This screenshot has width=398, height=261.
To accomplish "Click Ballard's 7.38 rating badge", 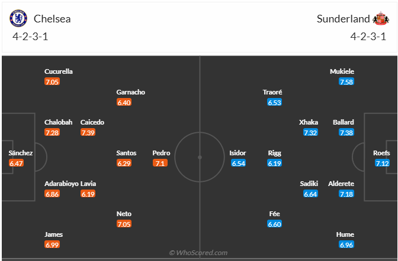I will tap(346, 132).
